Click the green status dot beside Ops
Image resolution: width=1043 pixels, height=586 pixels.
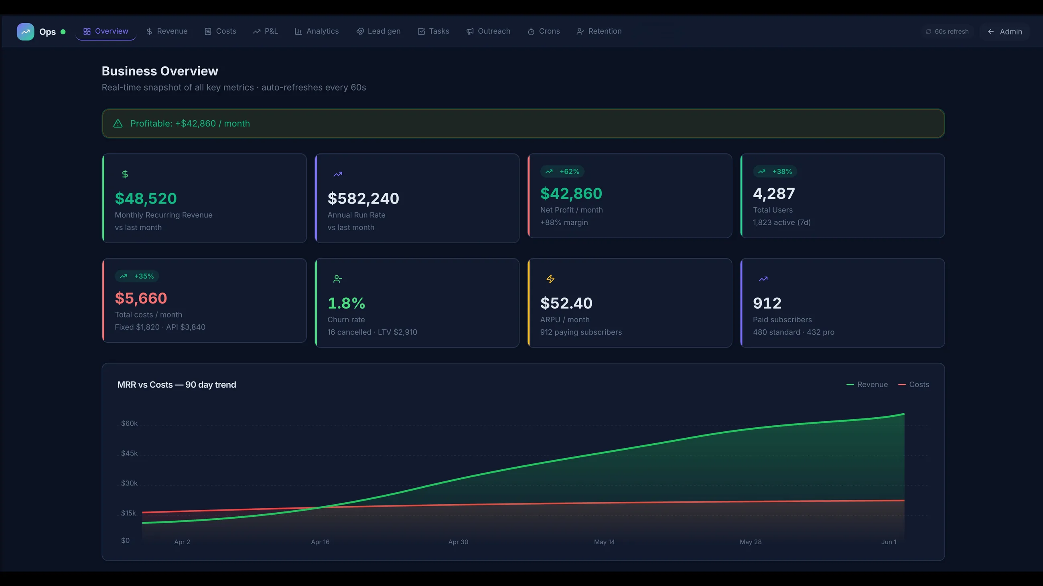[63, 32]
